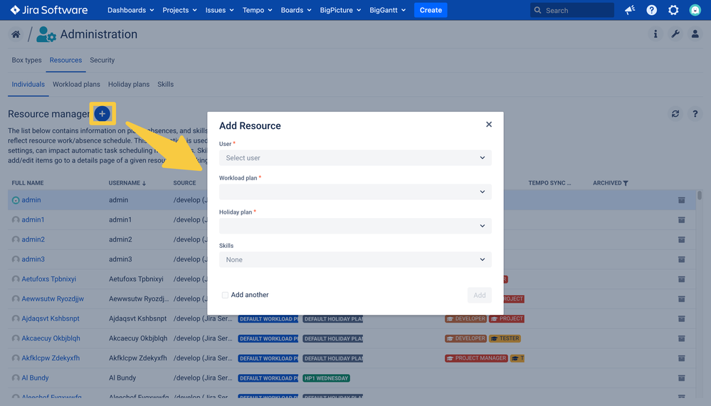Open the Akcaecuy Okbjblqh resource link
This screenshot has height=406, width=711.
pos(51,338)
